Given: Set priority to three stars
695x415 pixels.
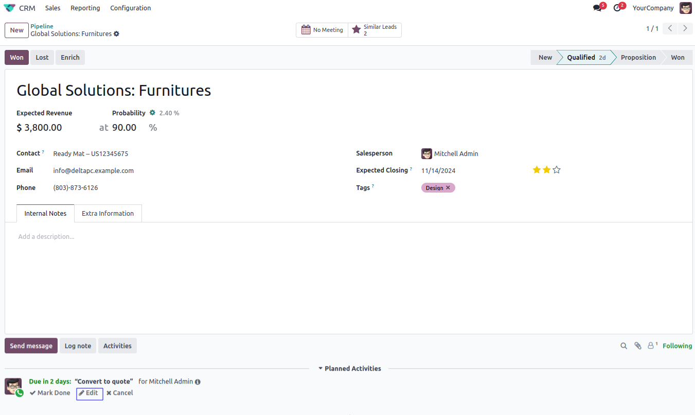Looking at the screenshot, I should [556, 170].
